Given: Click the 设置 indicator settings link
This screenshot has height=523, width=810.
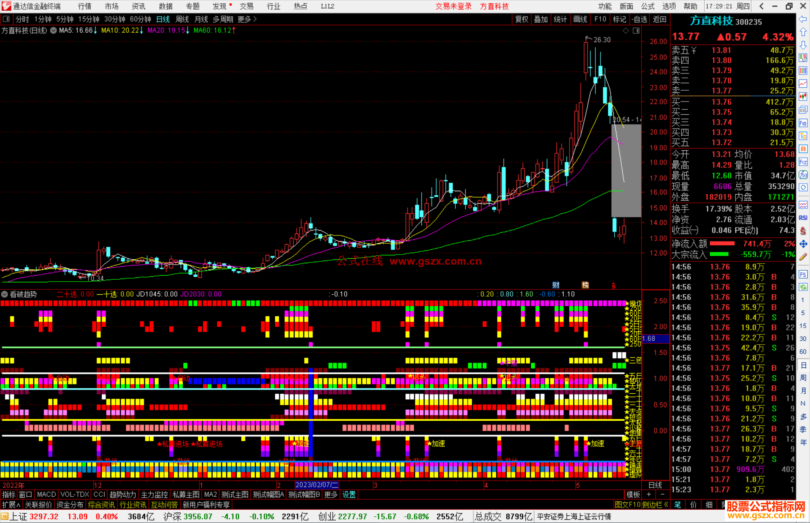Looking at the screenshot, I should pyautogui.click(x=349, y=495).
